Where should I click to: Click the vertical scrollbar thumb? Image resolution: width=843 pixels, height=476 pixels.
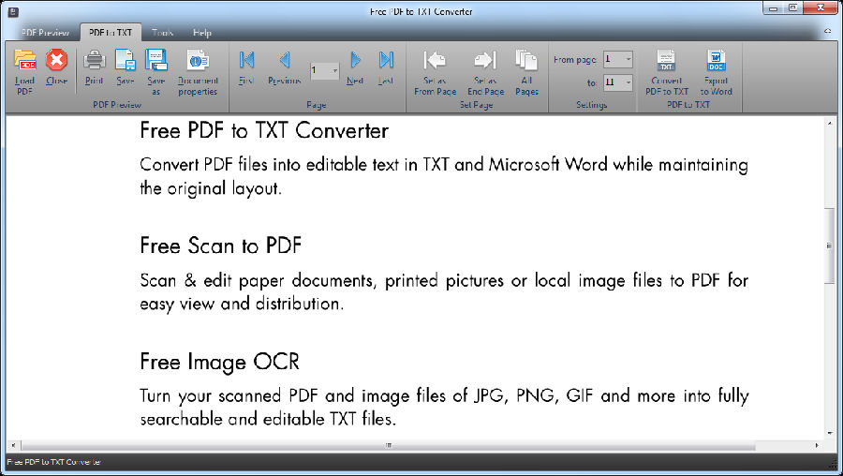[830, 245]
